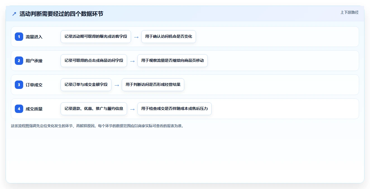Click the box 用于观察流量是否继续向商品页移动

coord(173,61)
